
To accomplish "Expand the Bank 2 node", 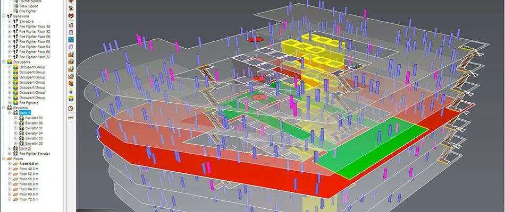I will (10, 148).
